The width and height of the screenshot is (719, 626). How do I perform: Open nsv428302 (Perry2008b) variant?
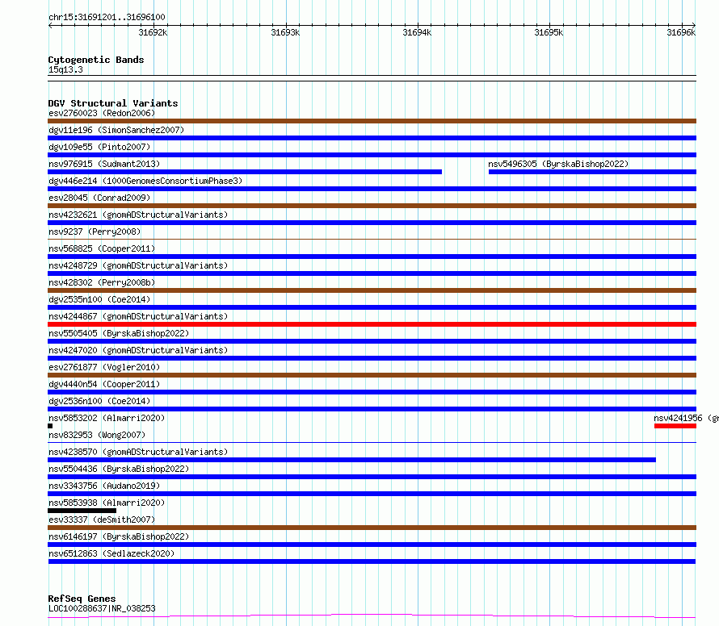(102, 282)
